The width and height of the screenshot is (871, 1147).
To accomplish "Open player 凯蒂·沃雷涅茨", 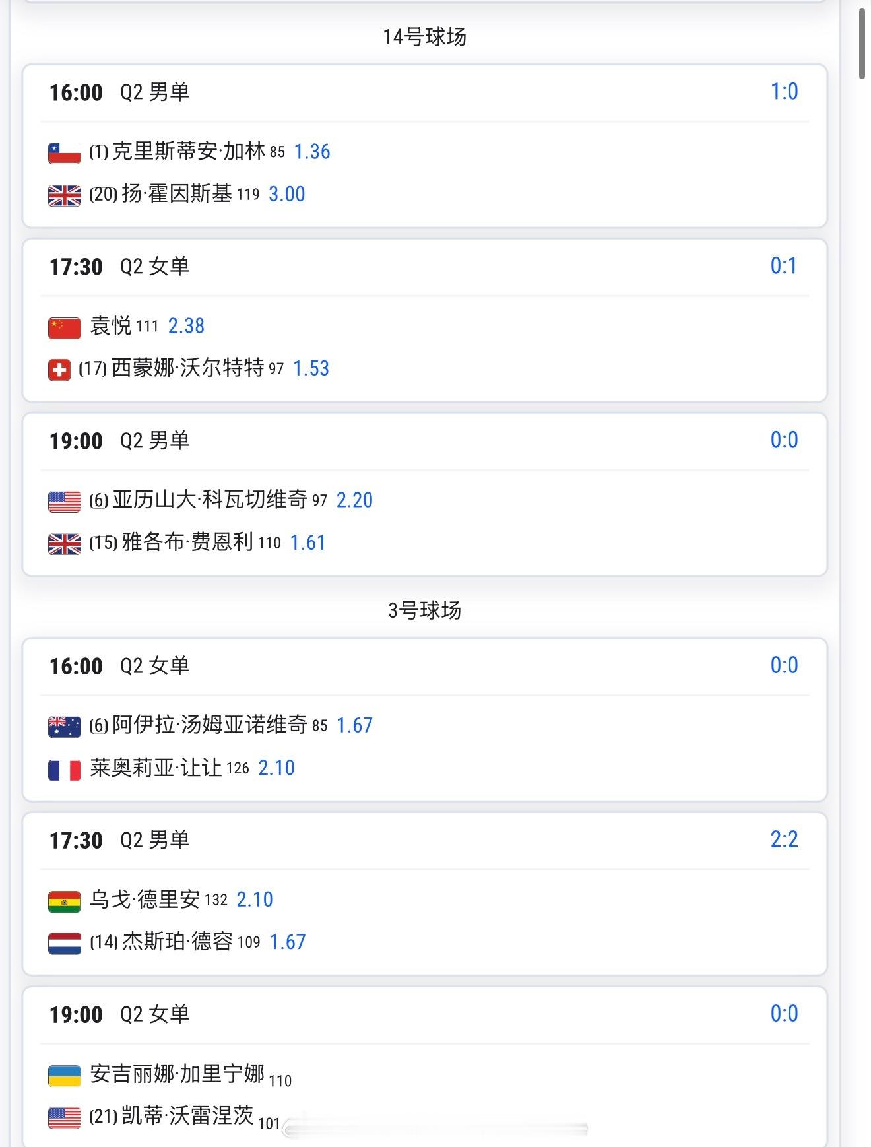I will point(188,1115).
